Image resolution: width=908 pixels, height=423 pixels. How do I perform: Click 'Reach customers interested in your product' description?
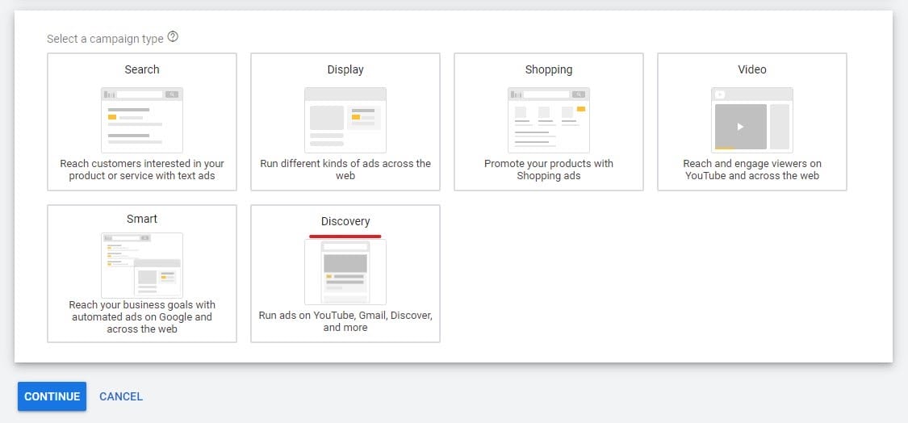point(142,170)
